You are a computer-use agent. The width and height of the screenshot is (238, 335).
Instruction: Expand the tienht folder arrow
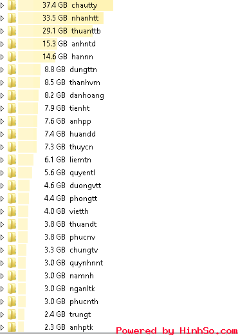3,108
